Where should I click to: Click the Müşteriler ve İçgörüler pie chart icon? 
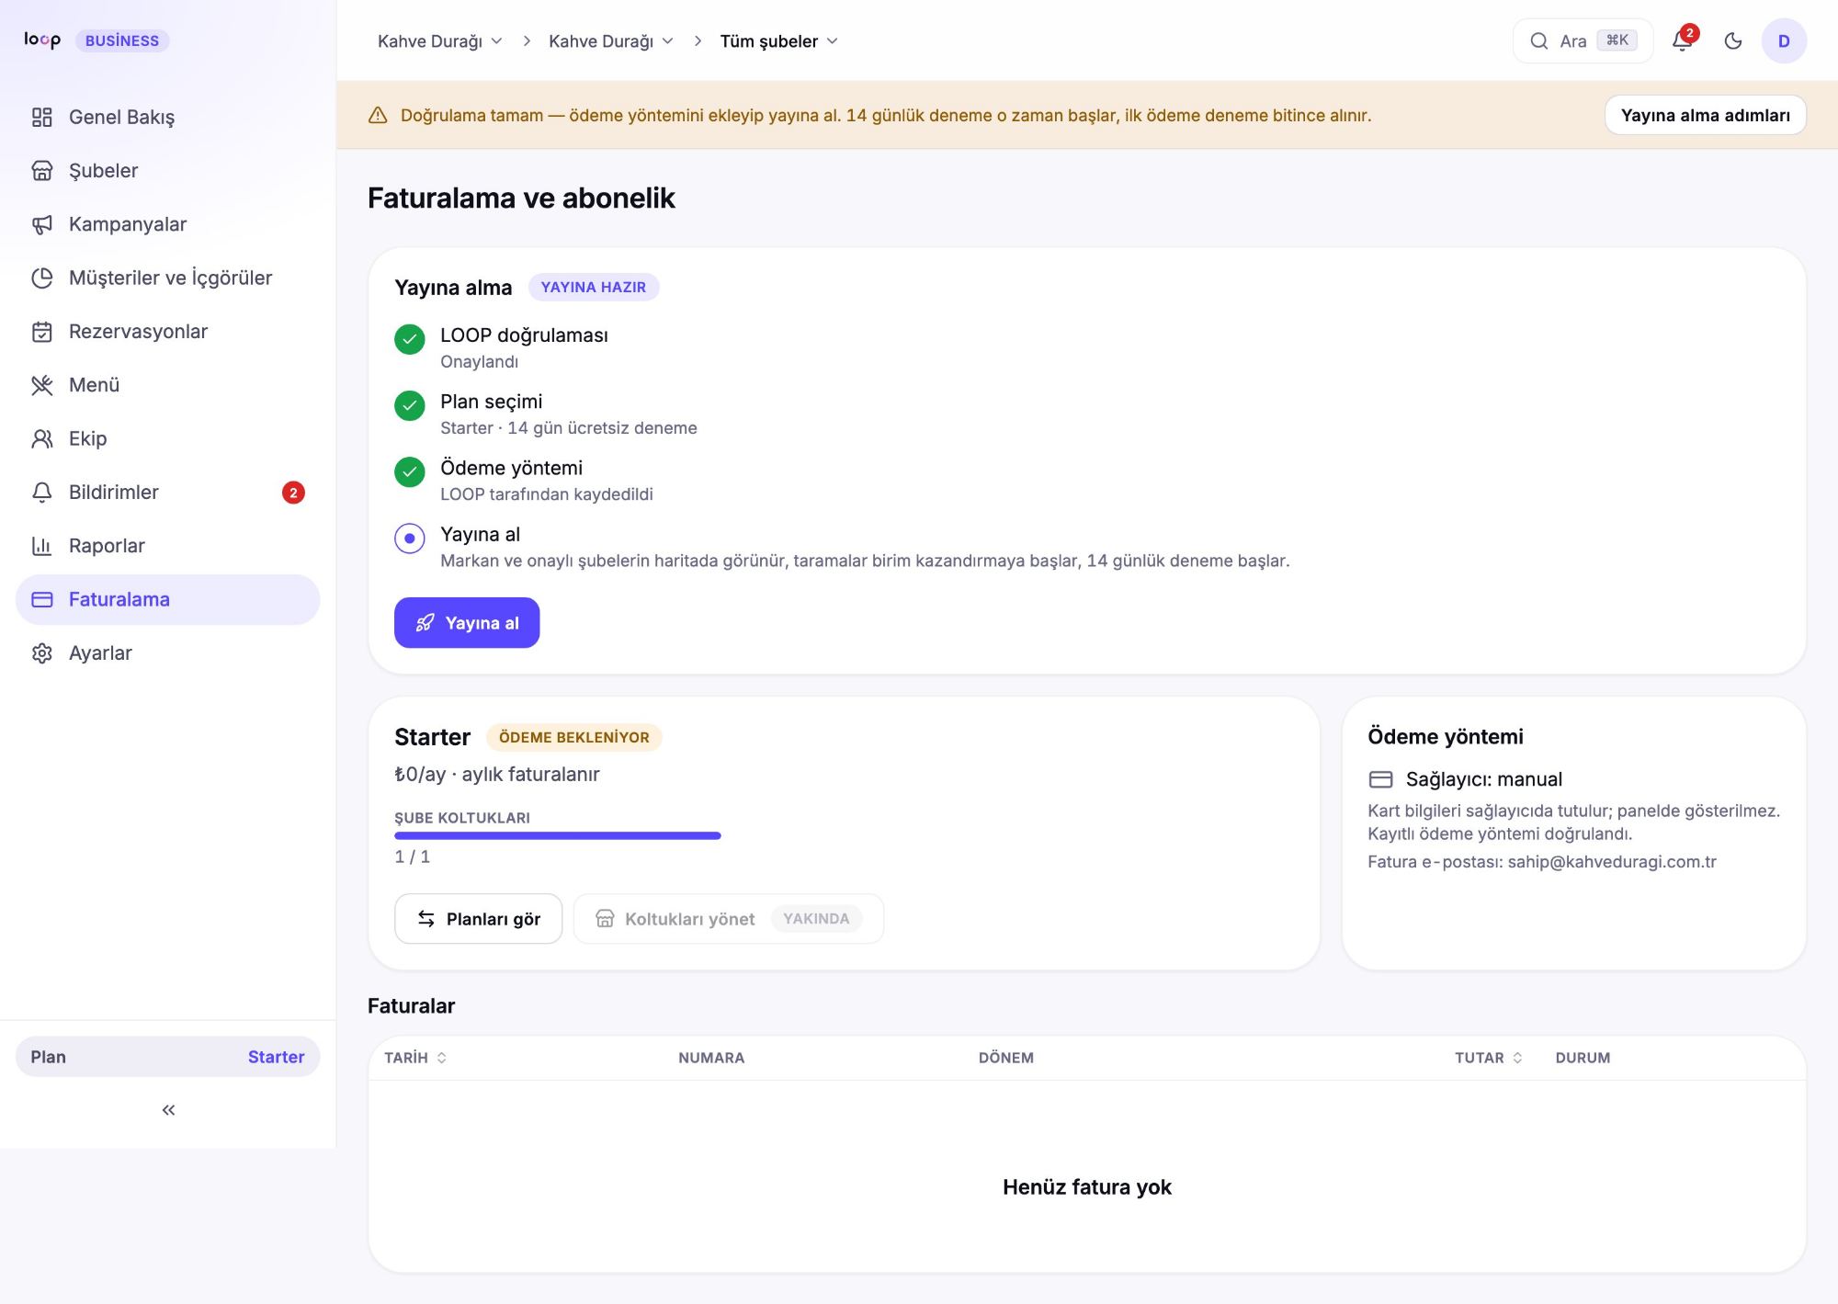[42, 278]
